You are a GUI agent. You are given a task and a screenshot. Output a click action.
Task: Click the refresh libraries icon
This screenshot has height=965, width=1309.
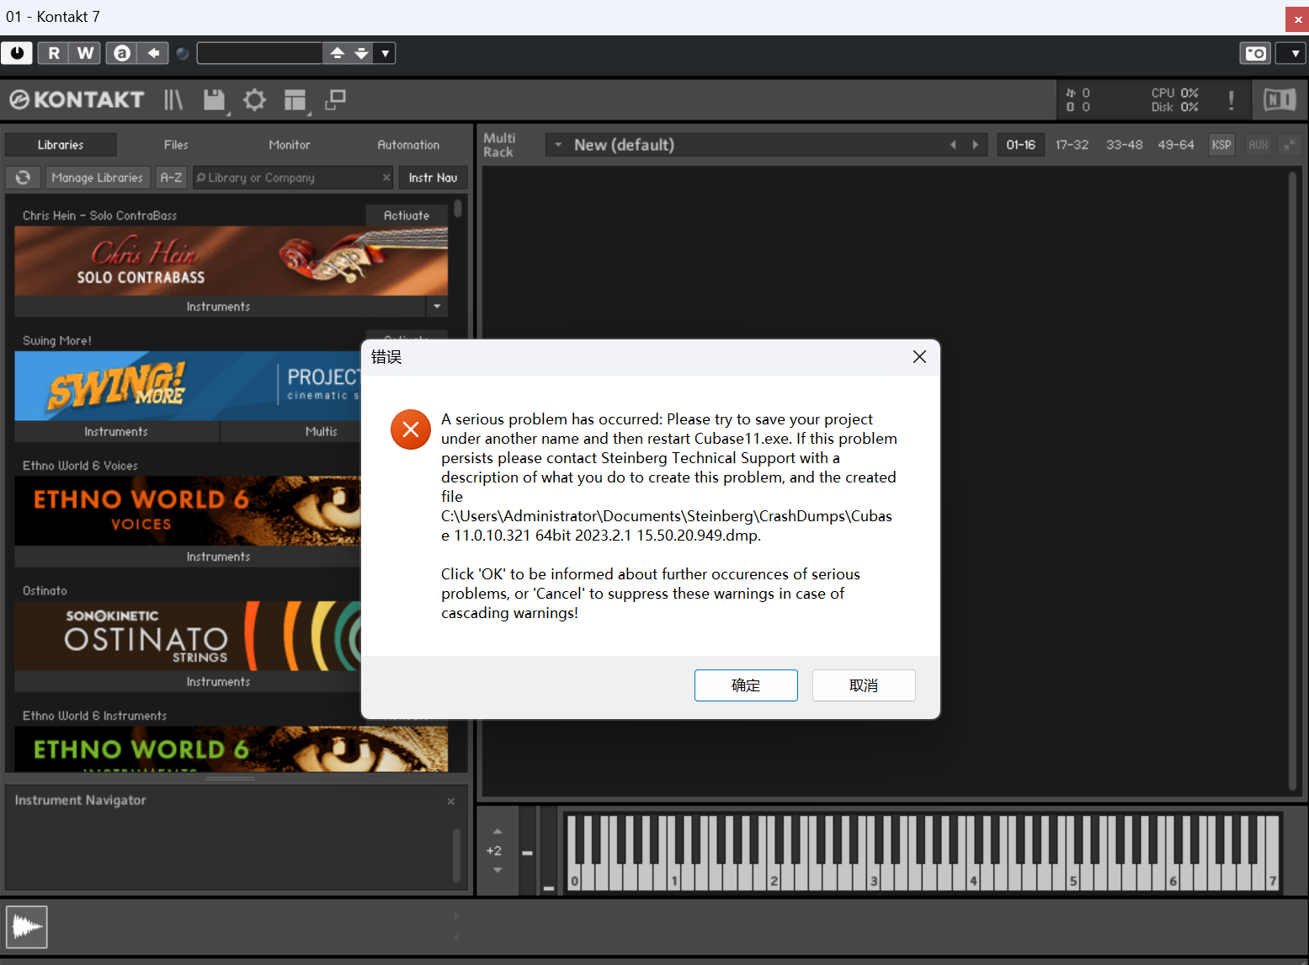[x=23, y=178]
